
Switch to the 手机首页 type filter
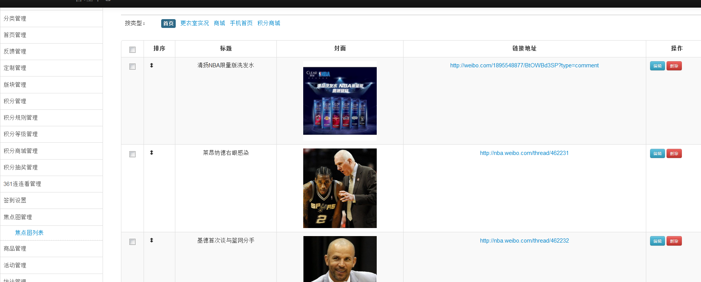(241, 23)
